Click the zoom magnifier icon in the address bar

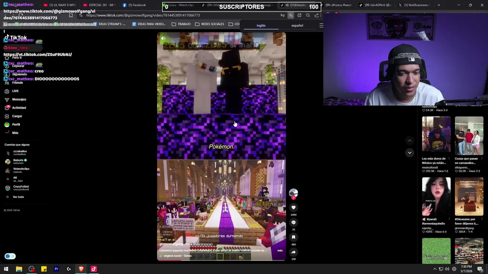click(308, 15)
